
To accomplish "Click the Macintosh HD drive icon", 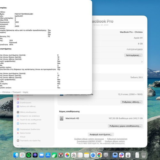I will coord(61,118).
